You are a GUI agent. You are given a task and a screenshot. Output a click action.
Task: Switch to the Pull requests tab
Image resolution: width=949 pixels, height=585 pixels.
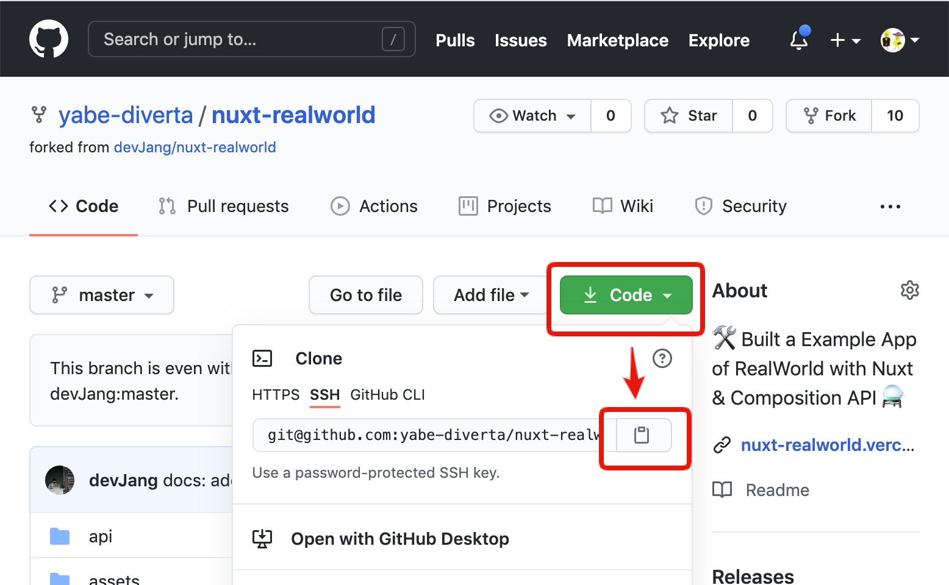(223, 206)
